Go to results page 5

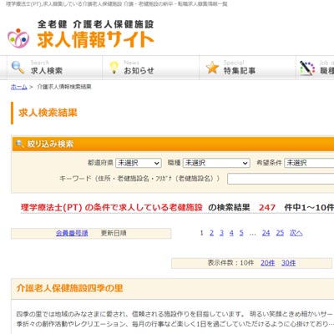[x=241, y=233]
